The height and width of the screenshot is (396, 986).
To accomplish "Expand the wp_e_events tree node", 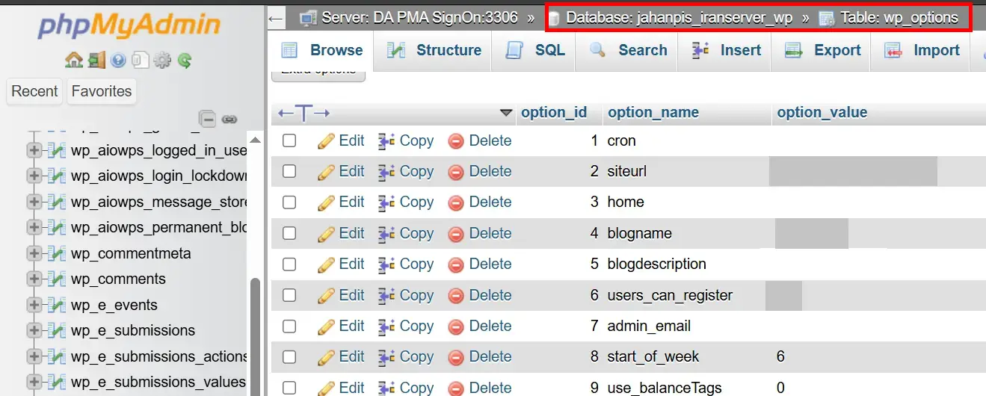I will point(34,305).
